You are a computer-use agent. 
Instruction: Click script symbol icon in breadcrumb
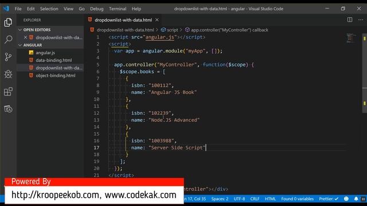163,30
